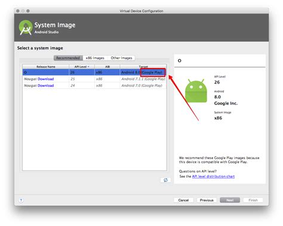
Task: Go back with the Previous button
Action: coord(207,200)
